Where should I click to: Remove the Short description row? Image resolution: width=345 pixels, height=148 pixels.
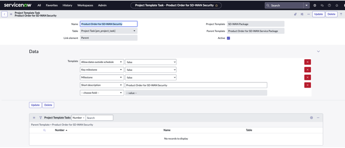(x=308, y=85)
